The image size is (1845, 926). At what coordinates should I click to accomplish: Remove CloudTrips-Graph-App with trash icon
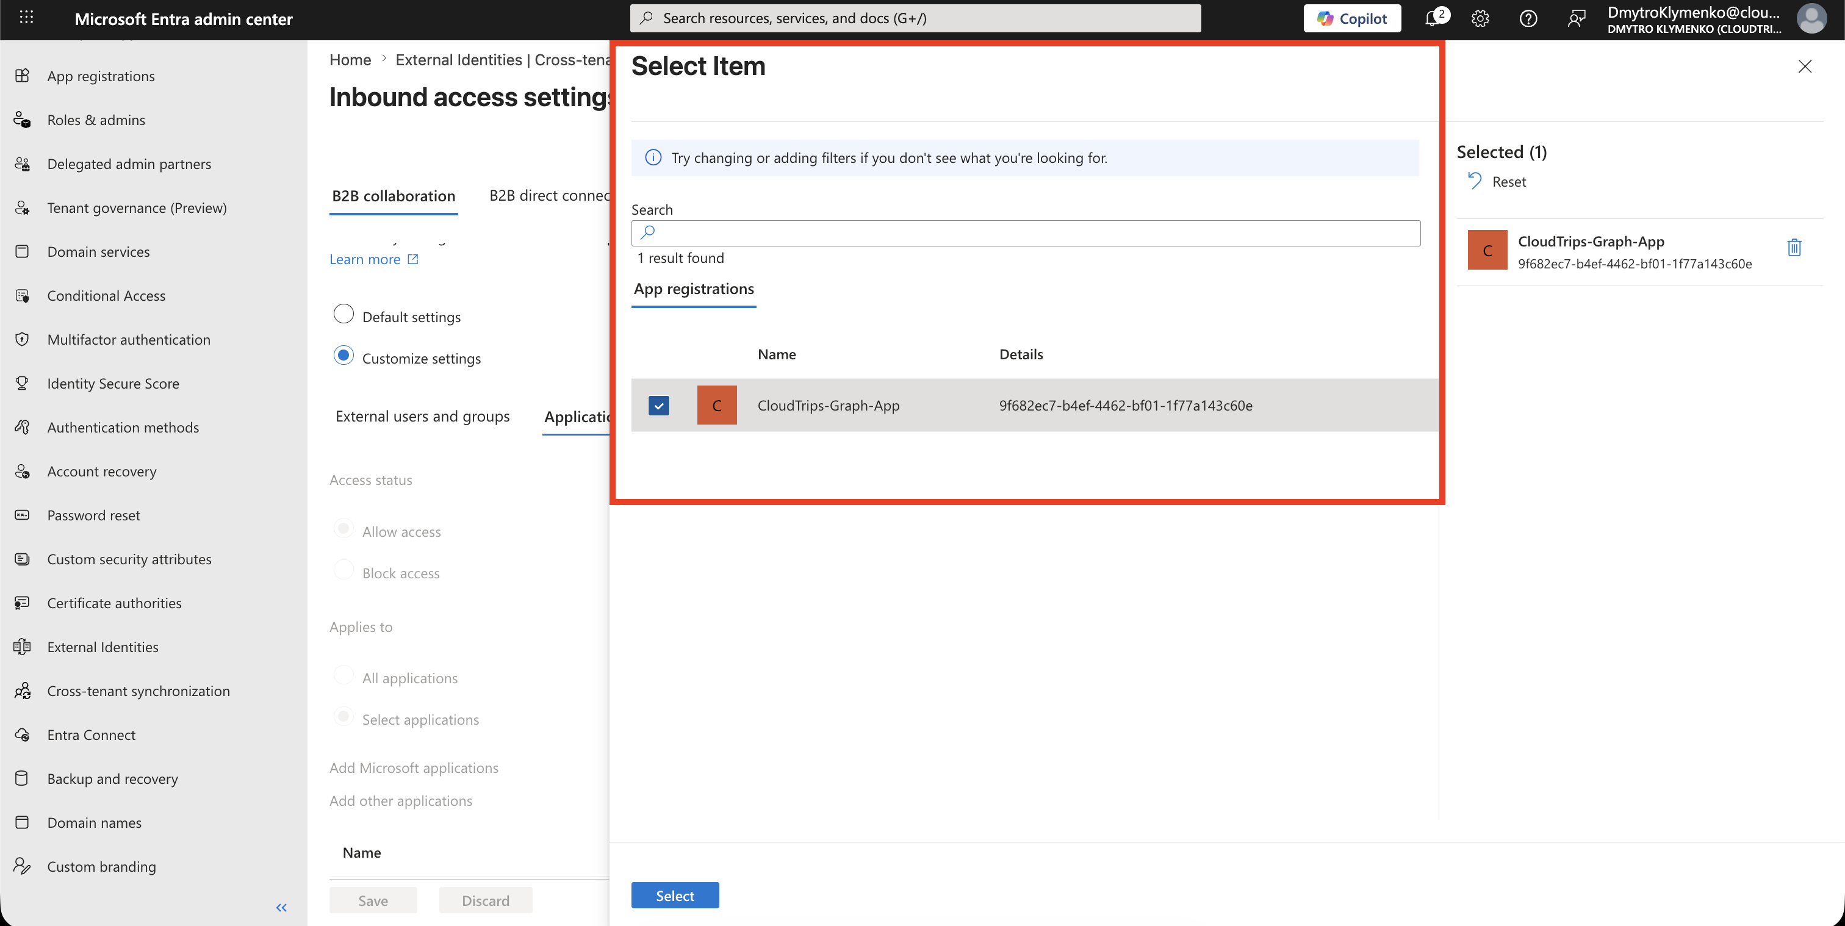click(1793, 248)
